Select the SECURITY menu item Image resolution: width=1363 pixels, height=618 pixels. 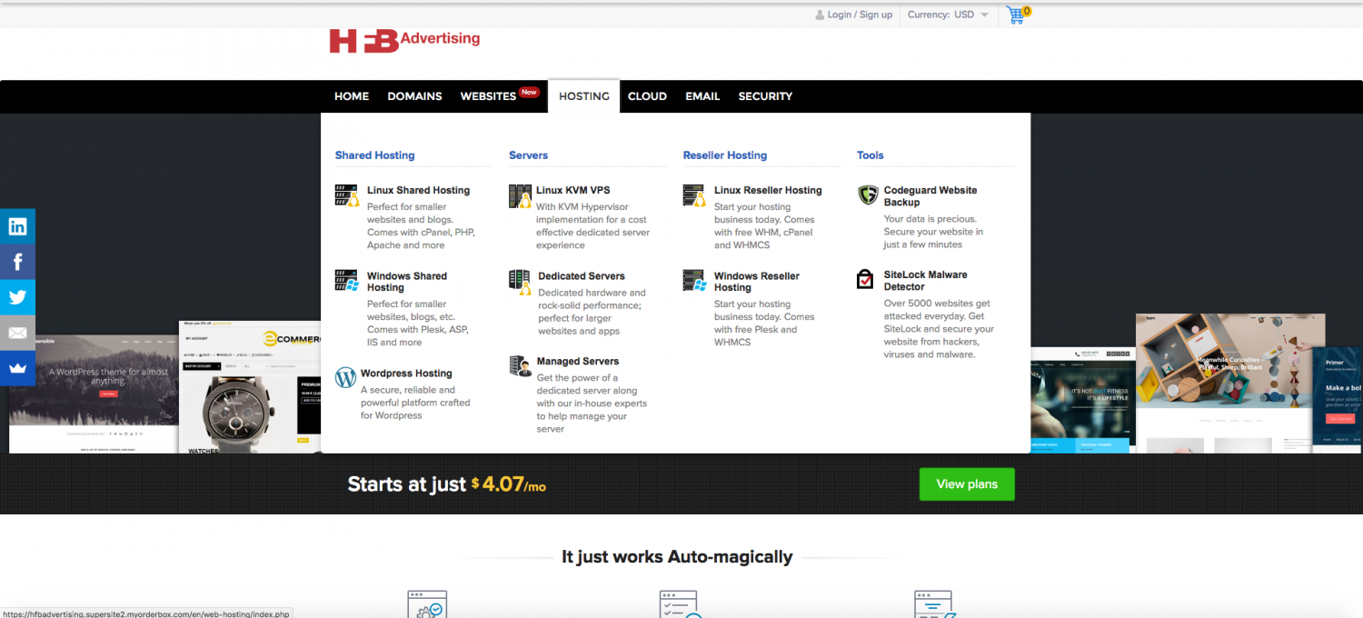[x=765, y=96]
